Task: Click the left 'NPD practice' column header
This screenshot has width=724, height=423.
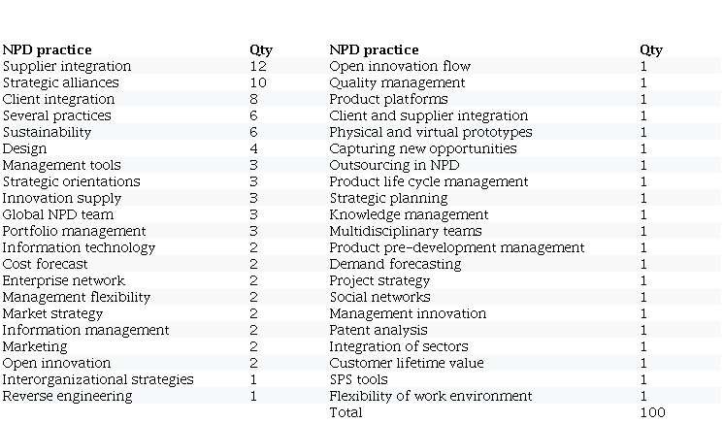Action: pyautogui.click(x=47, y=49)
